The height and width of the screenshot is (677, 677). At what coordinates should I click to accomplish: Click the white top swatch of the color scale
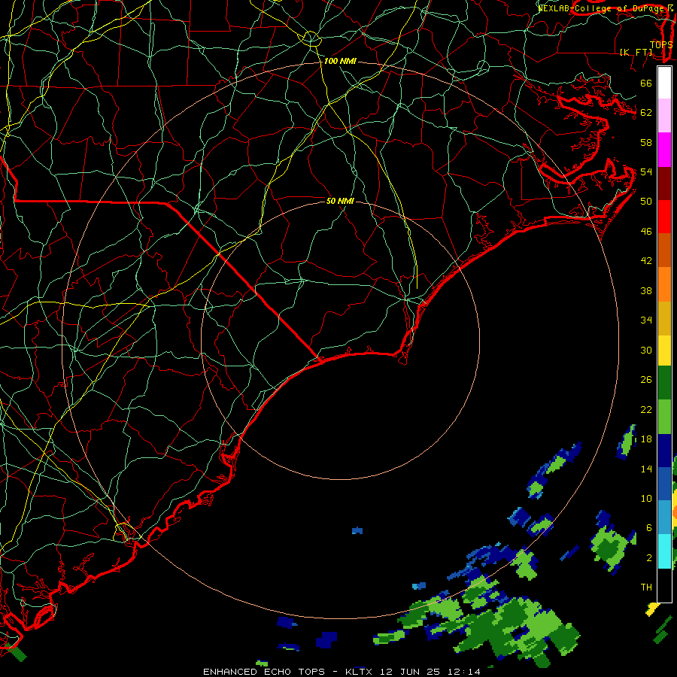pyautogui.click(x=664, y=83)
